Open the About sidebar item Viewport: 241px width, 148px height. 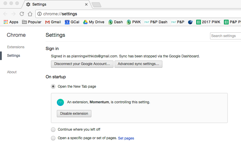tap(12, 72)
